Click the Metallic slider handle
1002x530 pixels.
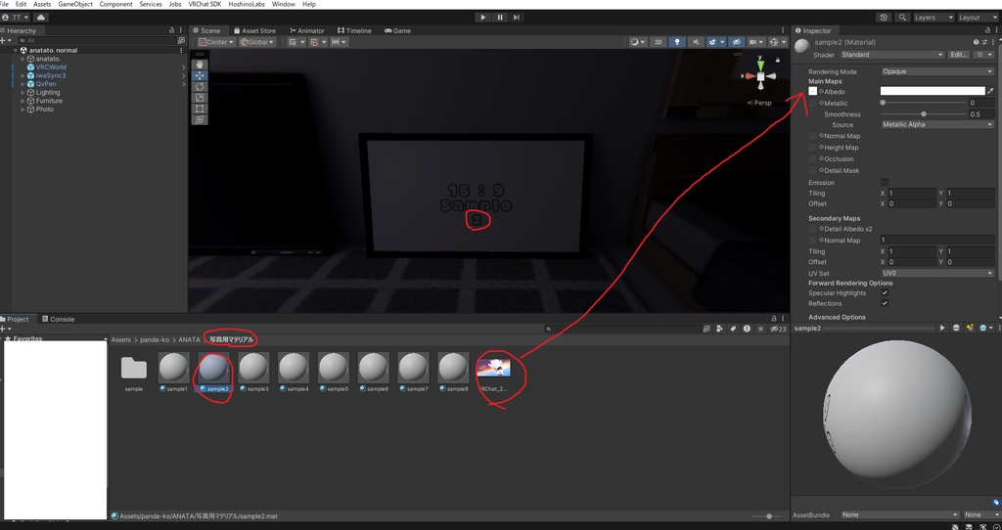tap(884, 103)
